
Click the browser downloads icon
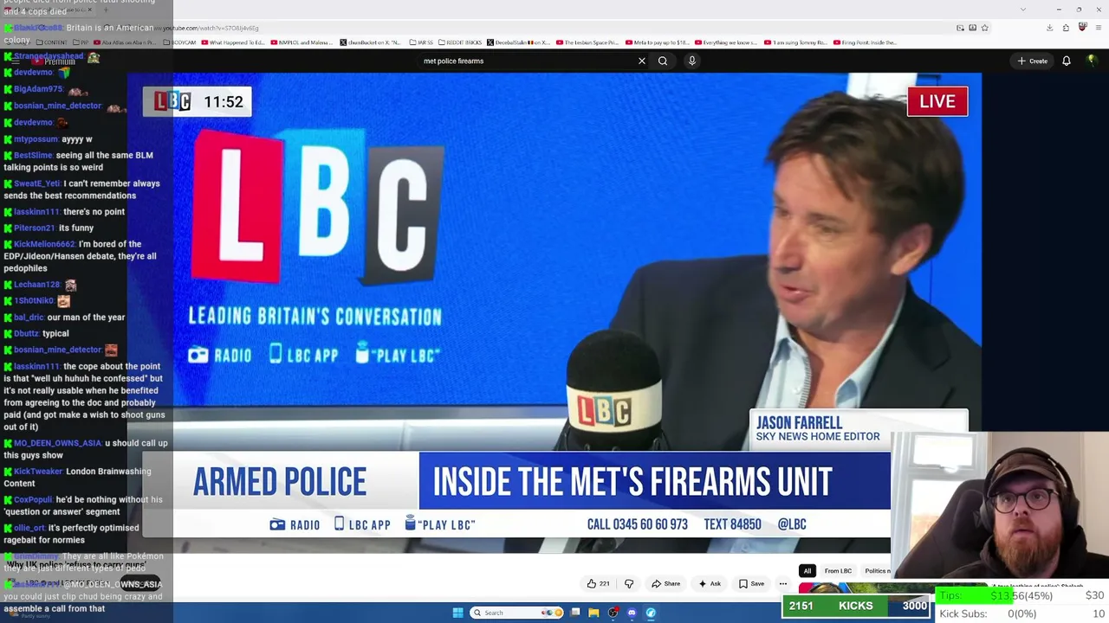click(1049, 28)
